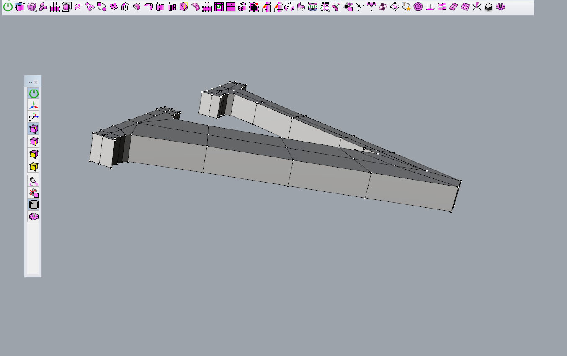Image resolution: width=567 pixels, height=356 pixels.
Task: Enable vertex selection cube with yellow point
Action: click(x=34, y=129)
